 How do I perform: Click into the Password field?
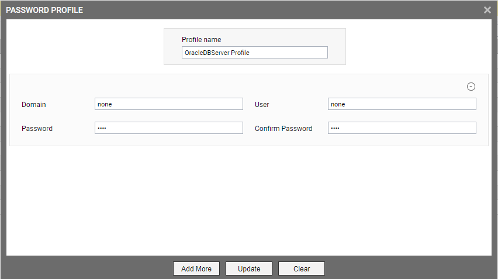pos(169,128)
